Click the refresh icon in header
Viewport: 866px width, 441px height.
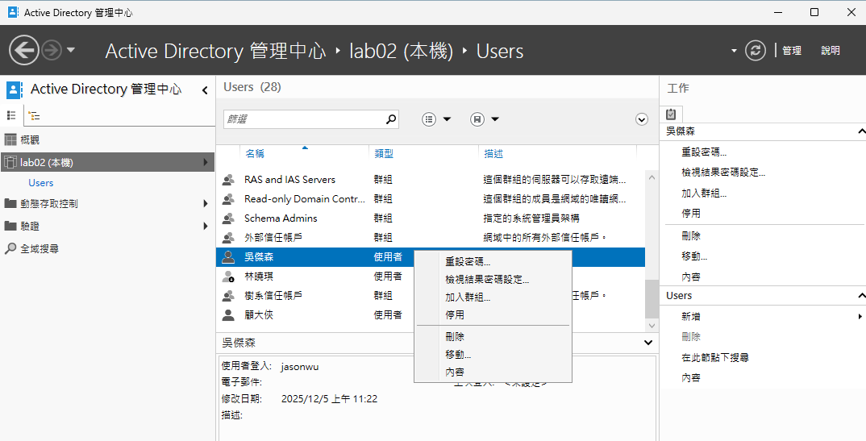(x=755, y=50)
